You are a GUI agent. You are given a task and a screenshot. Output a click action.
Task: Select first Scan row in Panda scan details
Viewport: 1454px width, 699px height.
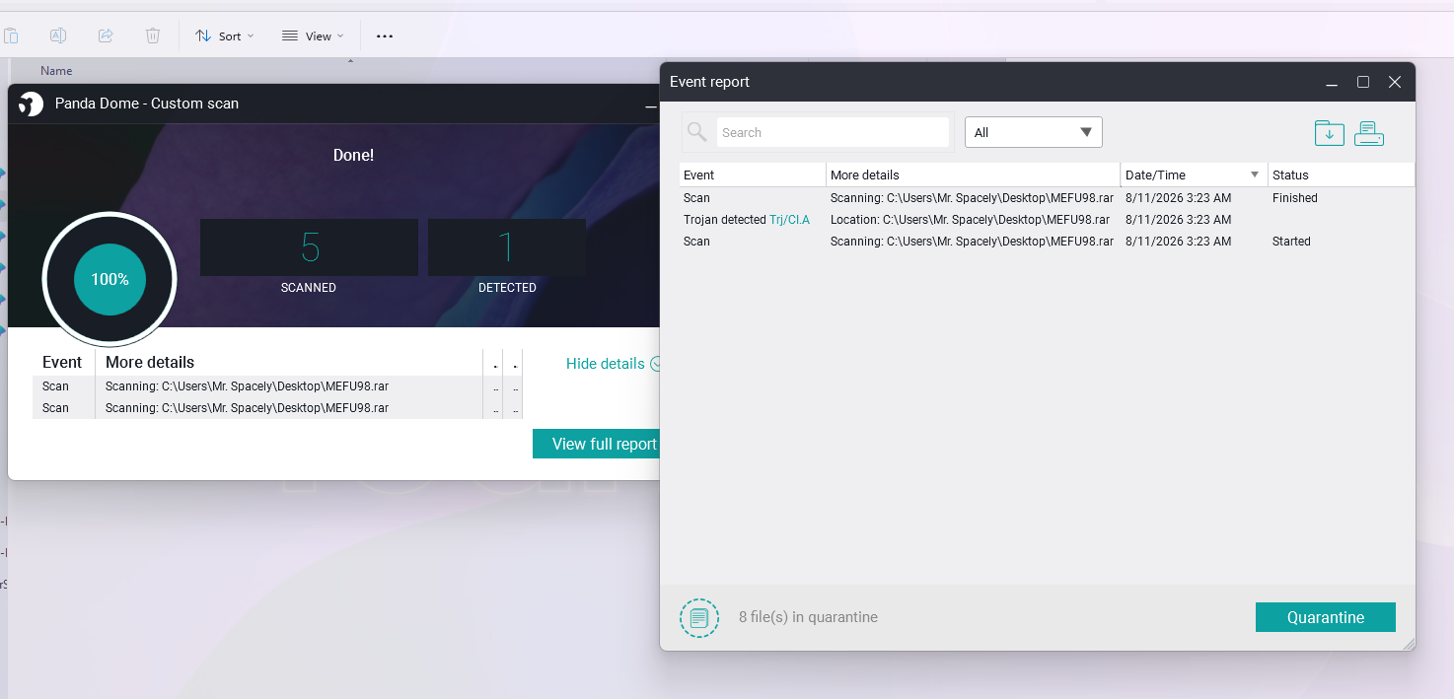pyautogui.click(x=277, y=386)
